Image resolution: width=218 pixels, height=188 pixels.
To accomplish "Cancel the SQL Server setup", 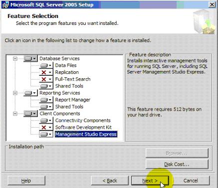I will pyautogui.click(x=191, y=181).
